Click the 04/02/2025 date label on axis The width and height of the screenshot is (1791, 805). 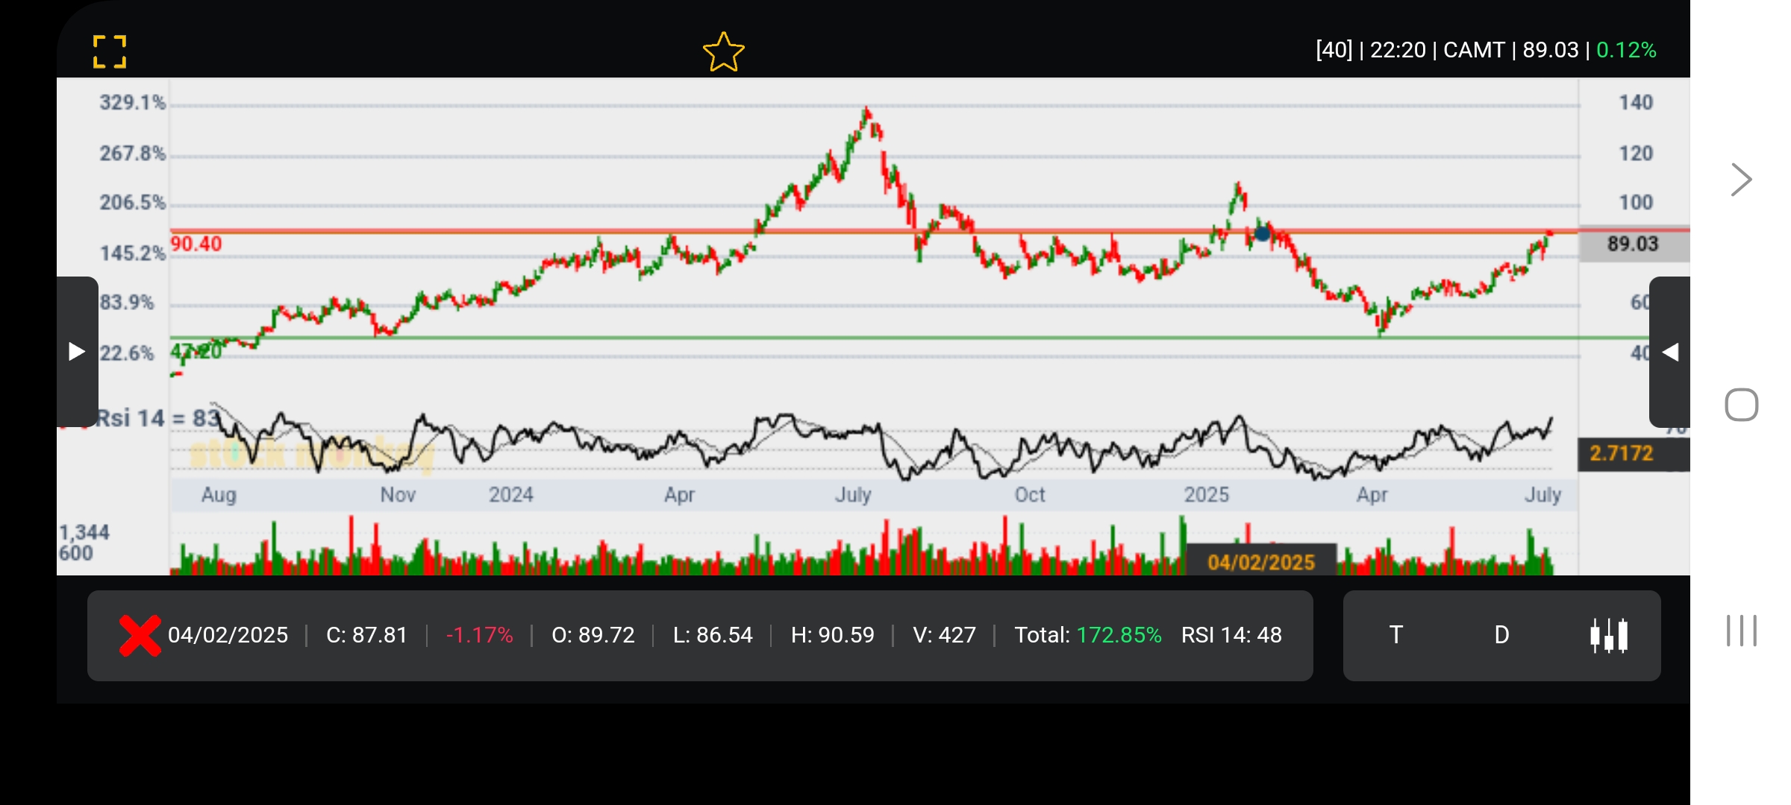pos(1261,562)
